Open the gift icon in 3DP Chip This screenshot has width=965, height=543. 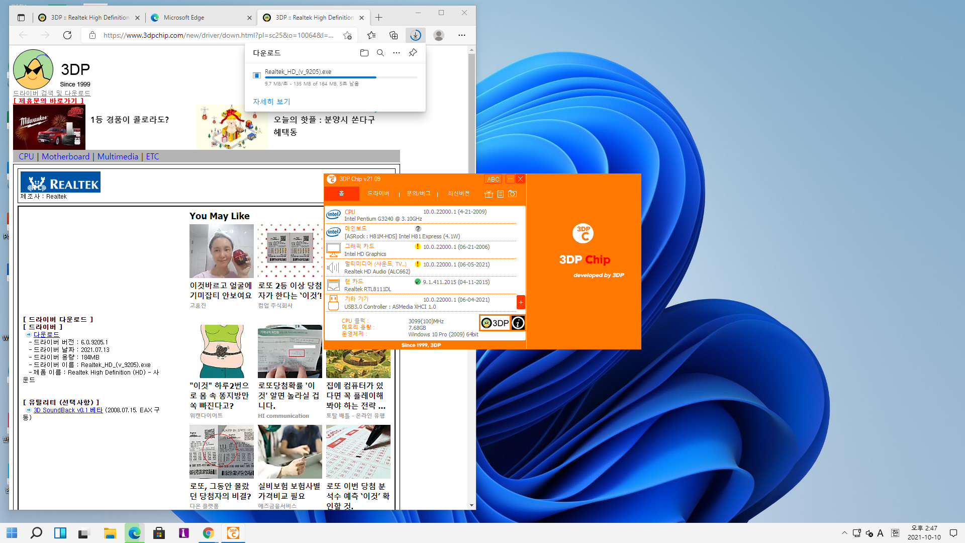(489, 194)
